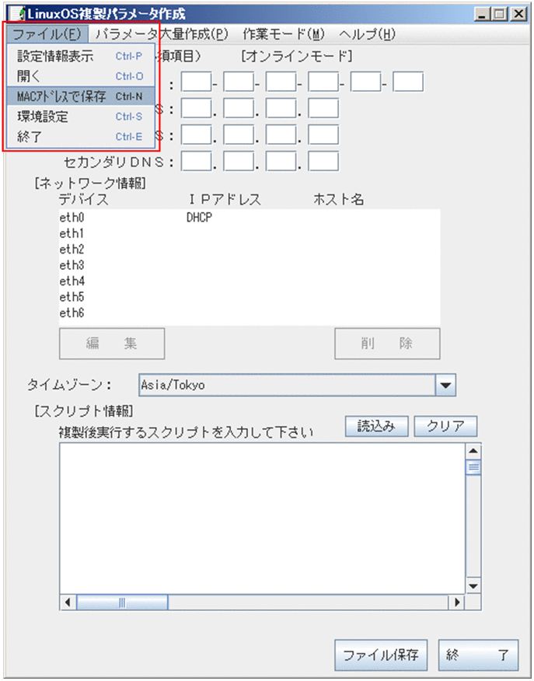
Task: Open the パラメータ大量作成(P) menu
Action: point(162,34)
